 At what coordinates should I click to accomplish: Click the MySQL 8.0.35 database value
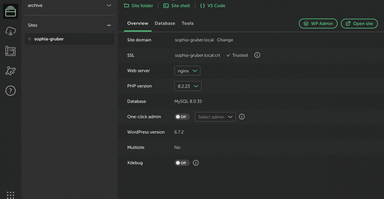188,101
